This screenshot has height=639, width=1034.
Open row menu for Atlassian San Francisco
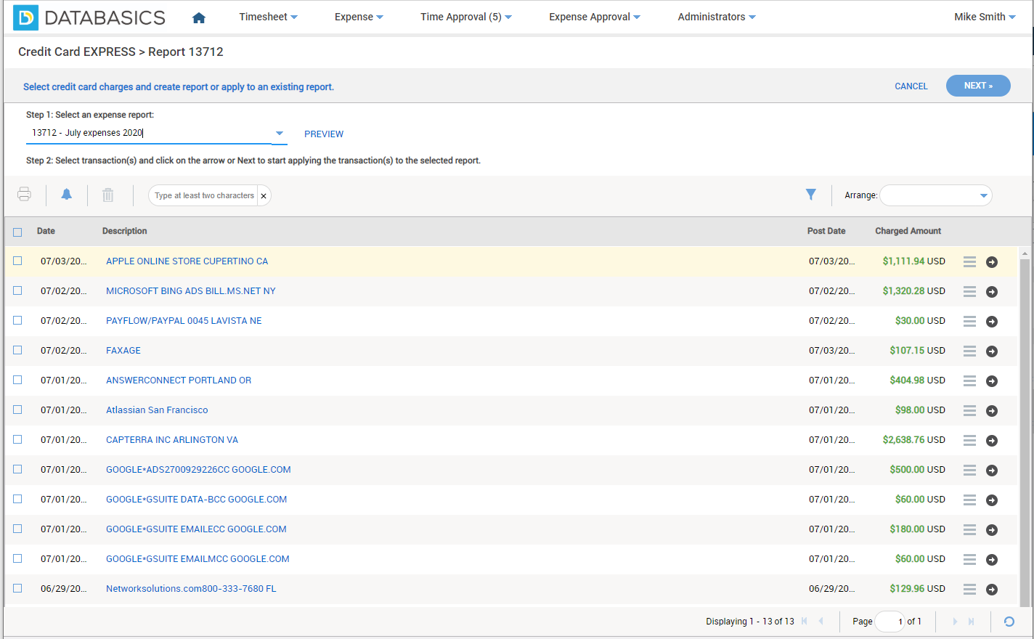pos(969,410)
